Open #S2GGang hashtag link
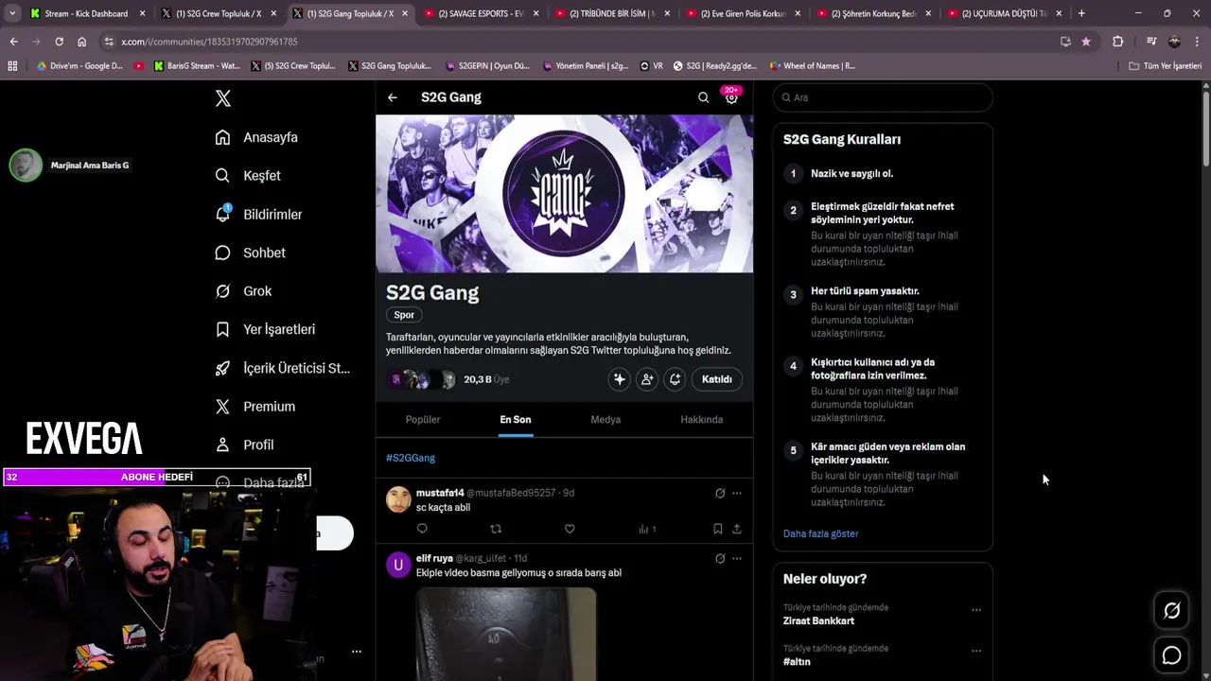Image resolution: width=1211 pixels, height=681 pixels. [x=411, y=458]
